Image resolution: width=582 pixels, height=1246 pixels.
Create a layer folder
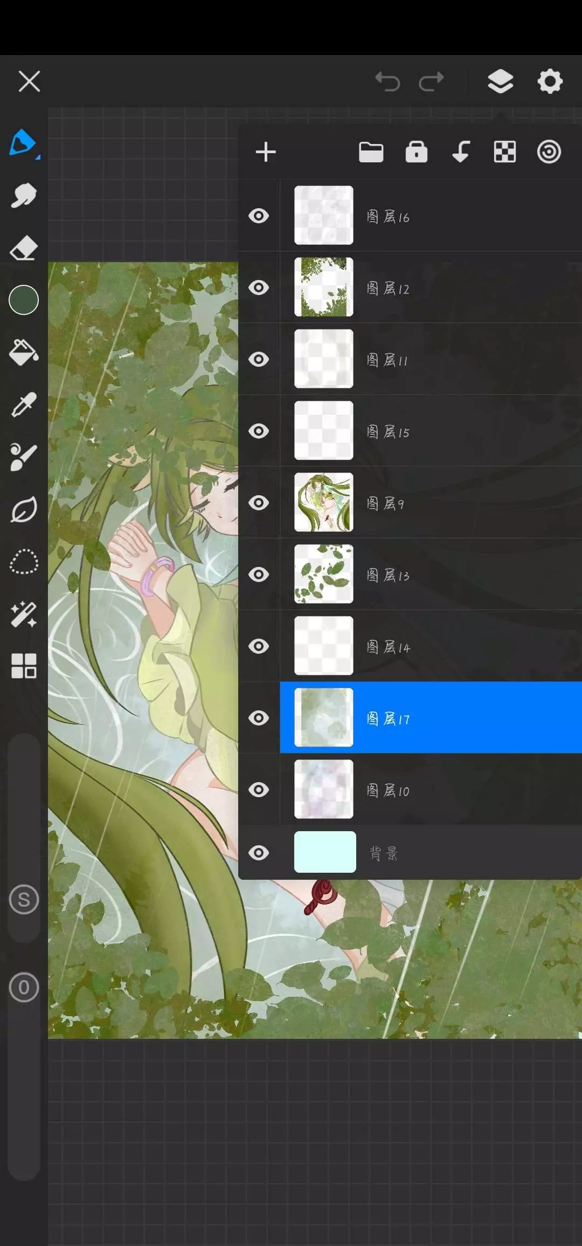371,152
